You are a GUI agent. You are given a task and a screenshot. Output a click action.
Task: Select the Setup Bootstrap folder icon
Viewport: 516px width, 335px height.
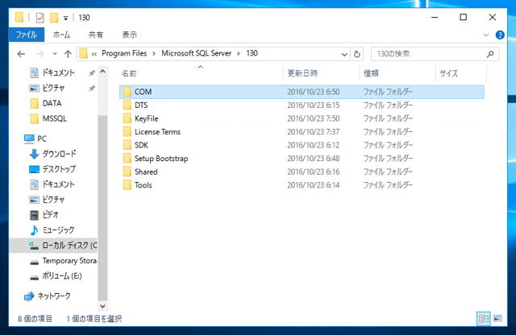(x=127, y=159)
